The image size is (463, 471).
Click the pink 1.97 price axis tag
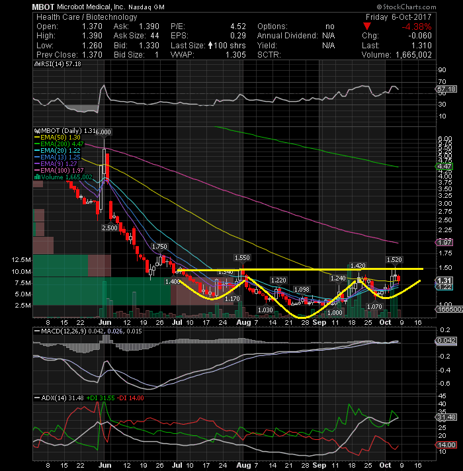coord(444,242)
